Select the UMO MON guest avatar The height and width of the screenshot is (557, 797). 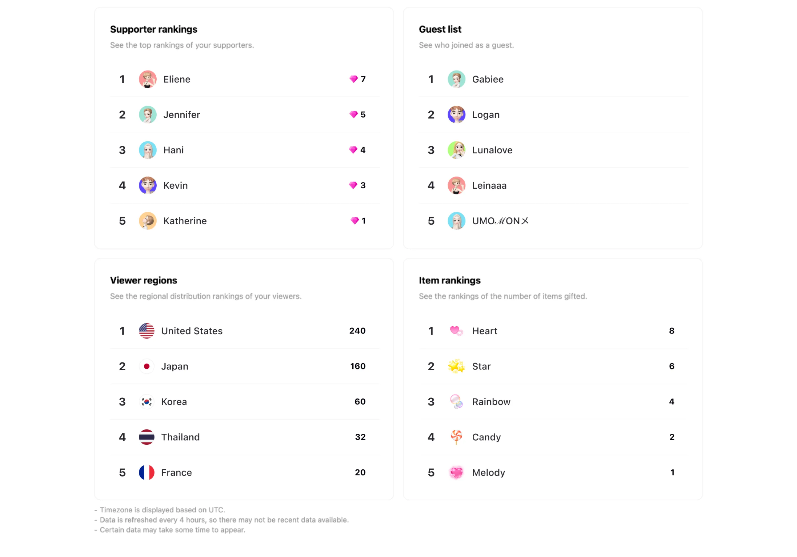click(x=456, y=221)
